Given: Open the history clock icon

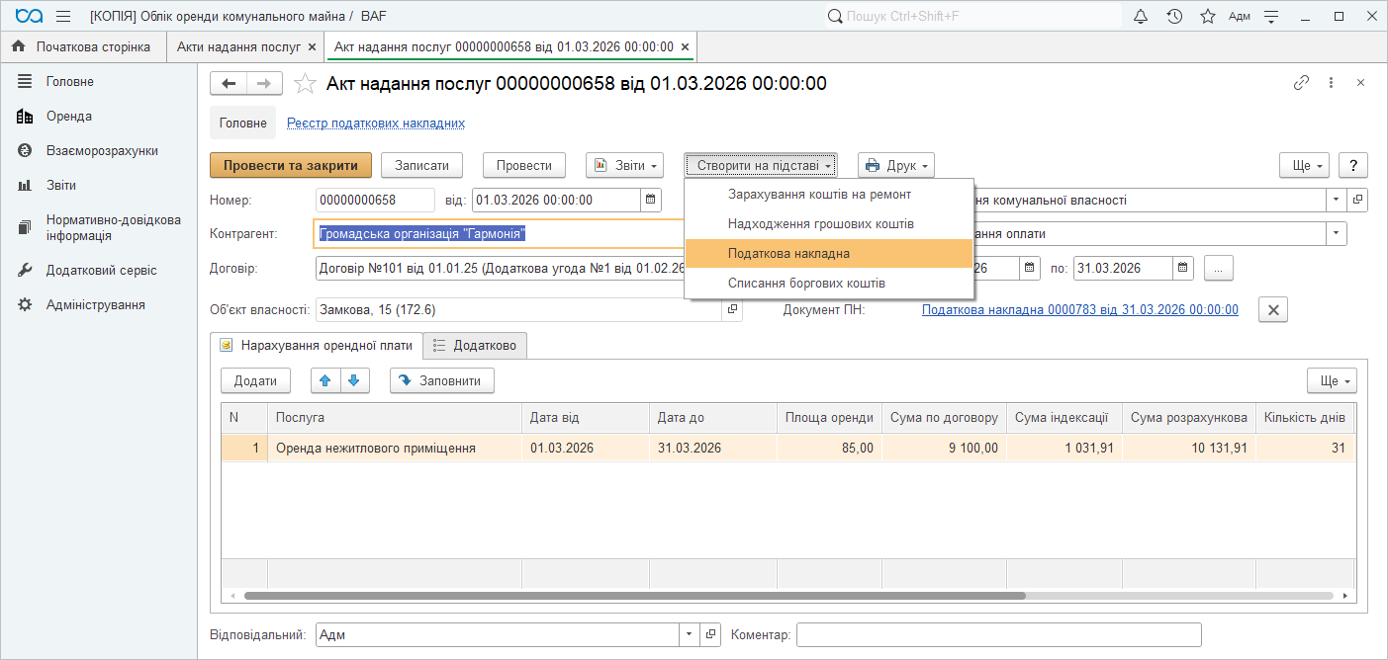Looking at the screenshot, I should (1174, 16).
